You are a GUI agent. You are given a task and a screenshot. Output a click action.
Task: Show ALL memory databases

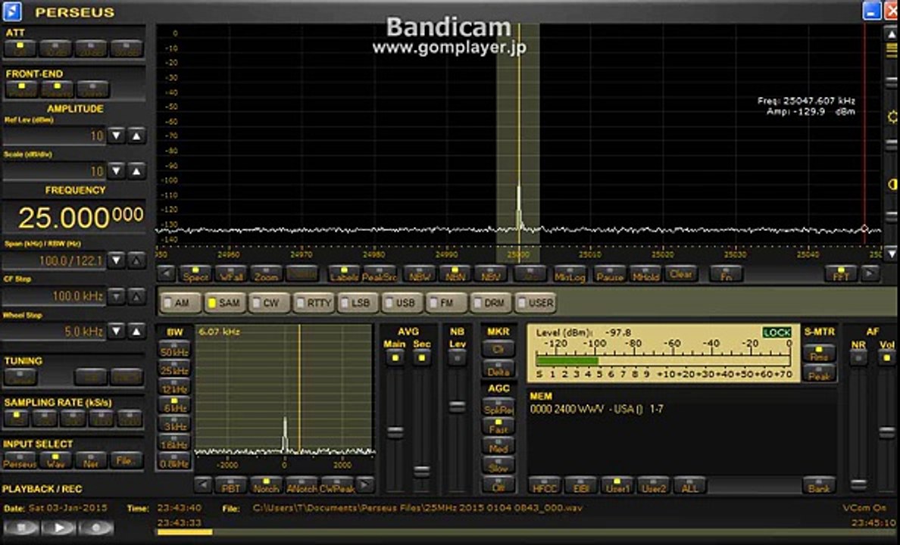689,485
